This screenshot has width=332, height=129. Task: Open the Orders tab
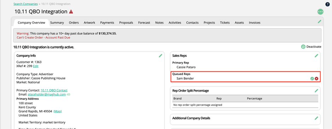[74, 23]
